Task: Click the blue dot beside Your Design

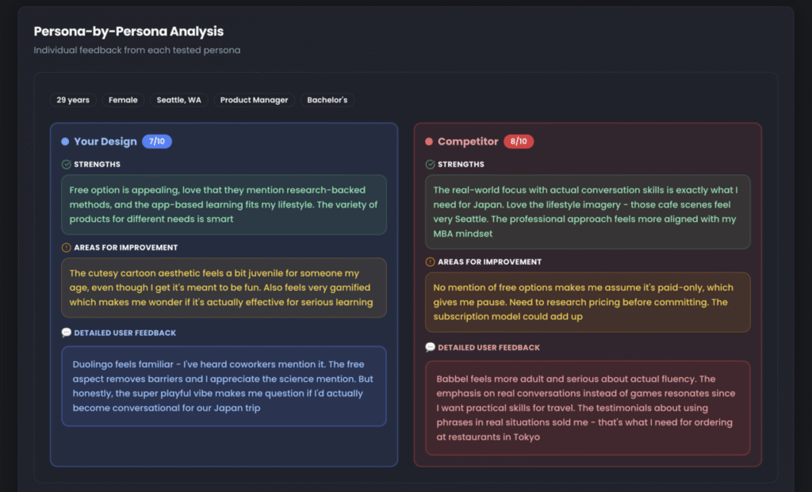Action: coord(65,142)
